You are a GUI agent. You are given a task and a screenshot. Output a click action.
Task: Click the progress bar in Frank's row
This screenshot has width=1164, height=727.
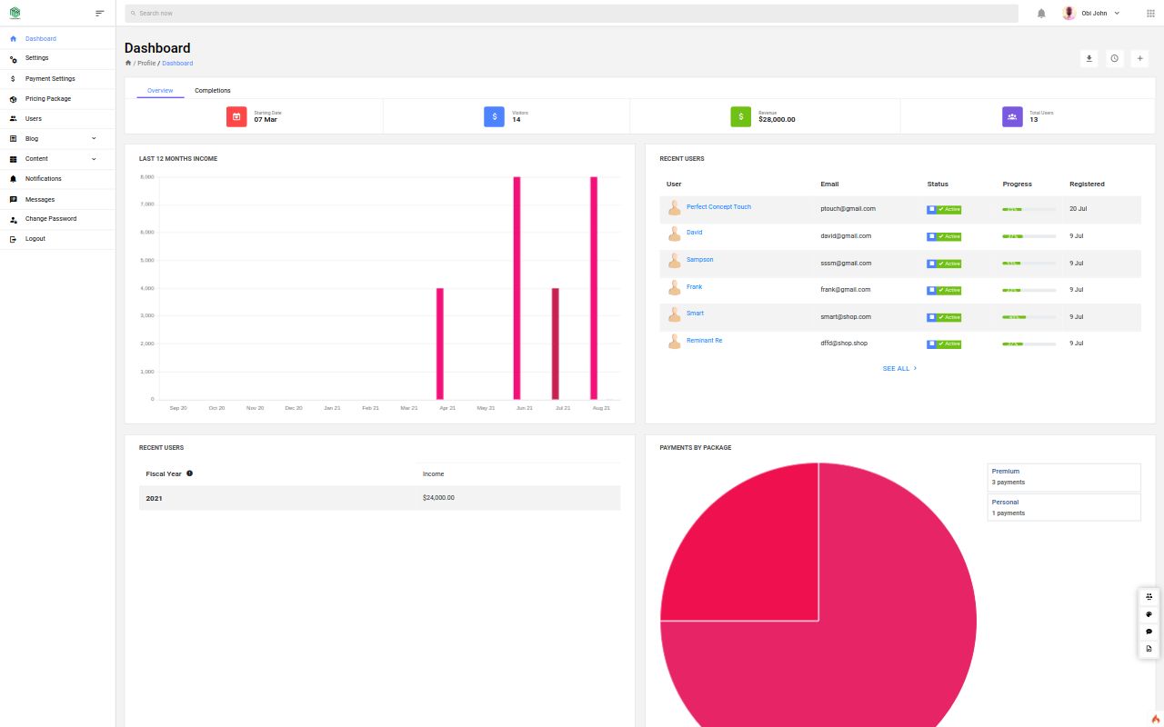pos(1029,290)
